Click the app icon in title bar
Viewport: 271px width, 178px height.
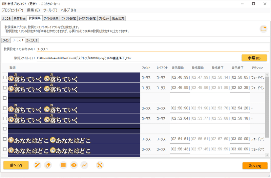[4, 4]
